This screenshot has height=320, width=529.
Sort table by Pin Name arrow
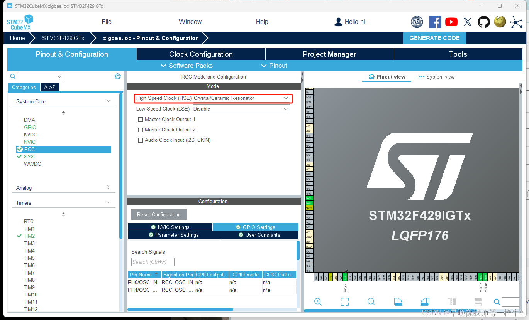(156, 274)
